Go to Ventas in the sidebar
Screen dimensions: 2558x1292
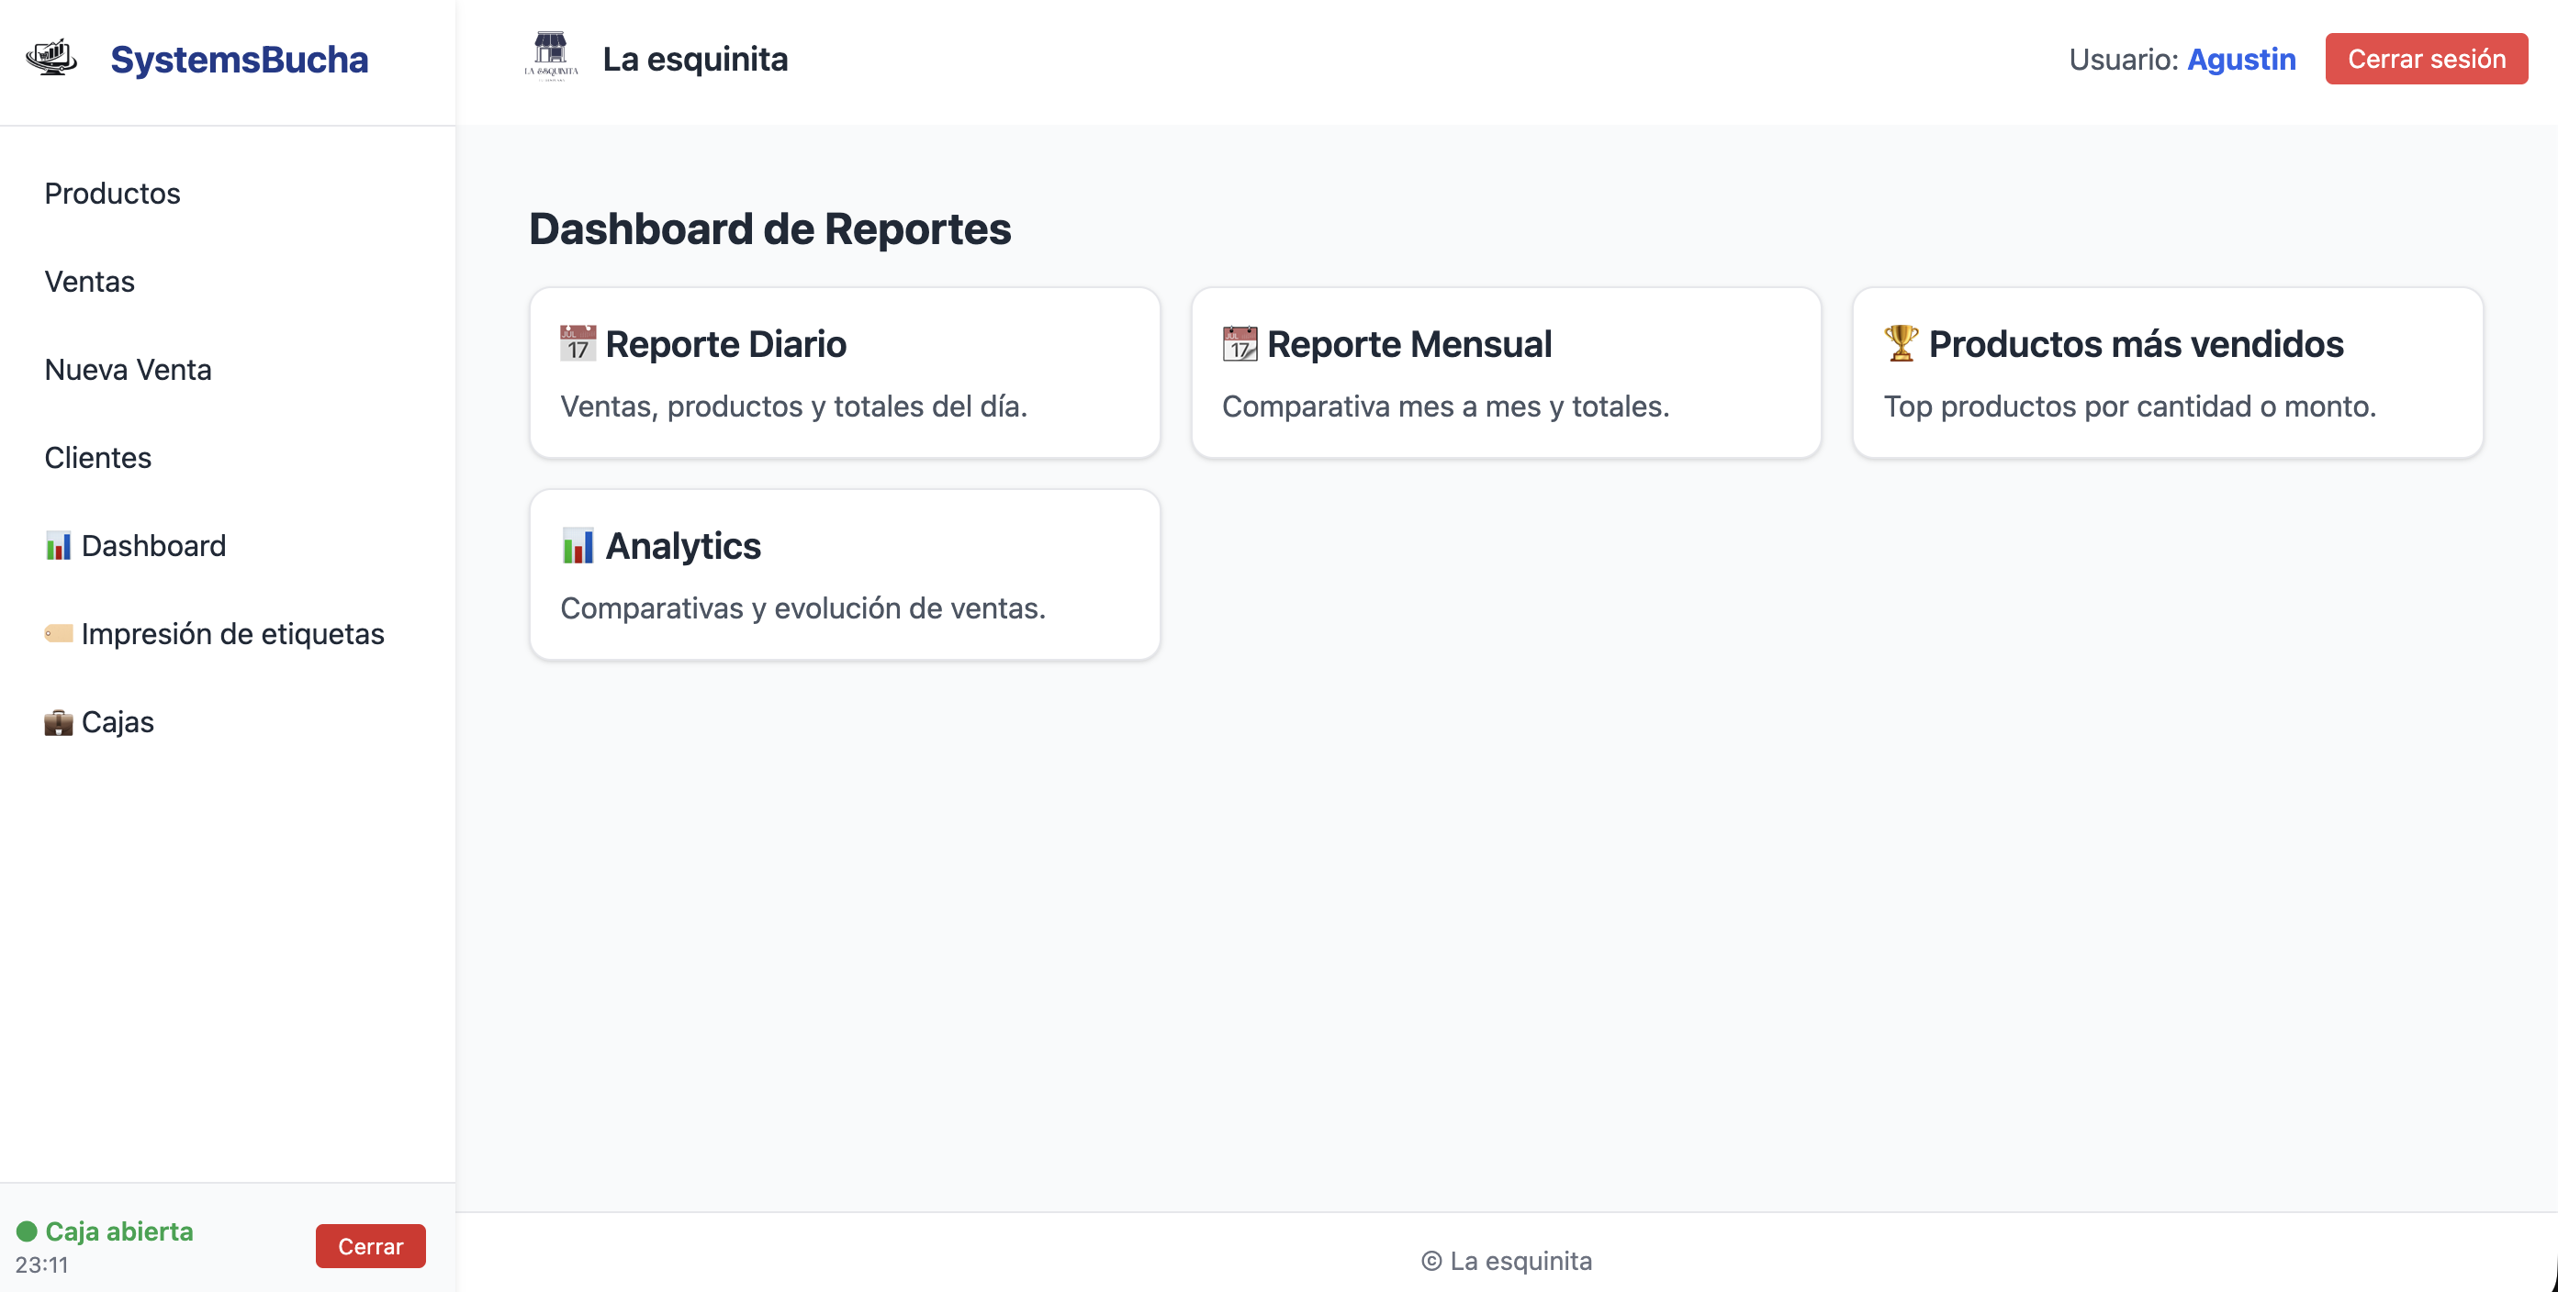(x=89, y=282)
